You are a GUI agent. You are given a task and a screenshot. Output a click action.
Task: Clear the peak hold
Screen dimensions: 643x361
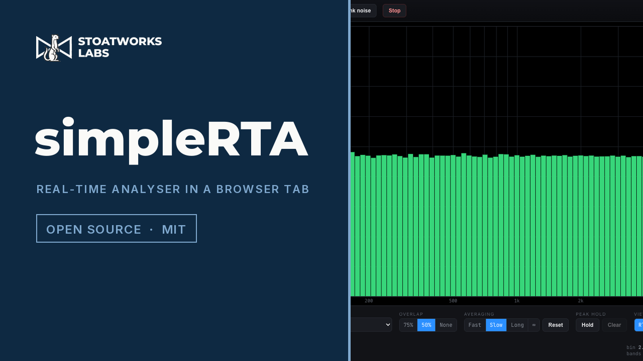[614, 325]
